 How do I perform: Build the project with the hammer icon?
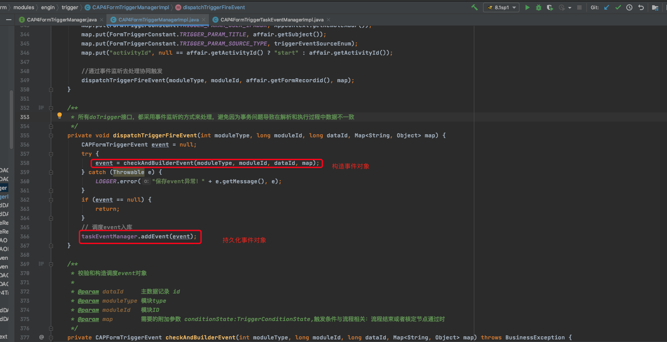click(474, 7)
